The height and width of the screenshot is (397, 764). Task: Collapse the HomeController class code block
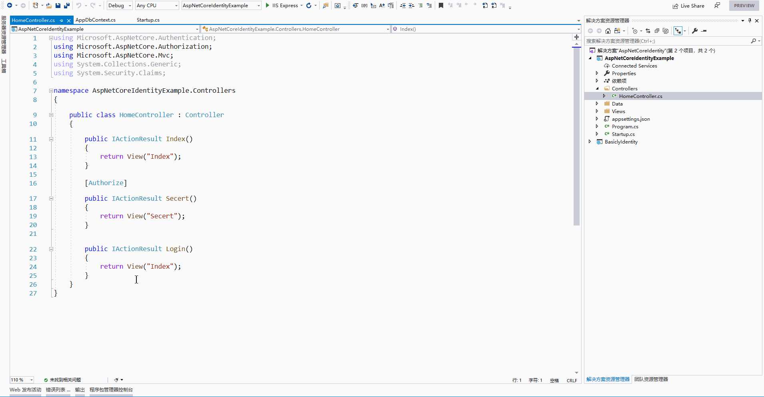tap(51, 115)
